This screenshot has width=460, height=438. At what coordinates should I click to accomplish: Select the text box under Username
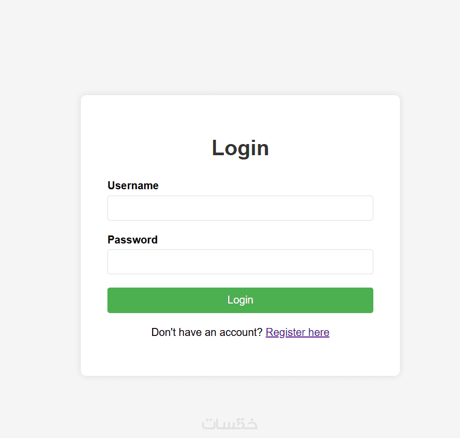(240, 208)
